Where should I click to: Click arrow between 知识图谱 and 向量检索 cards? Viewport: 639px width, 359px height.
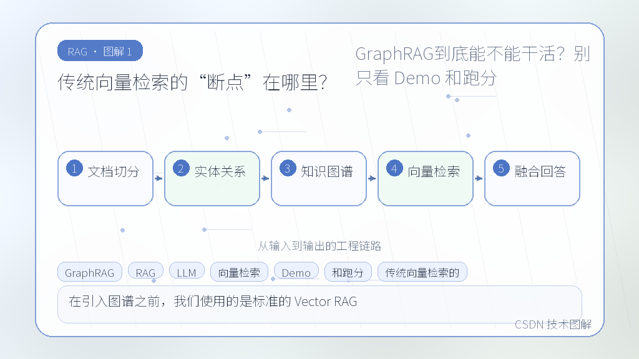tap(372, 178)
